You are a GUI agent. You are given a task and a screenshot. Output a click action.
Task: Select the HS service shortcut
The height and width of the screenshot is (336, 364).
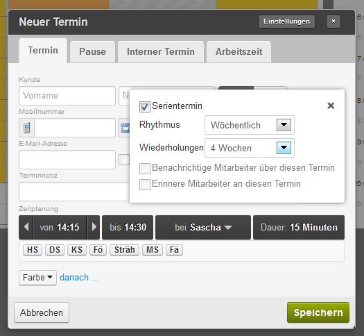click(x=33, y=250)
